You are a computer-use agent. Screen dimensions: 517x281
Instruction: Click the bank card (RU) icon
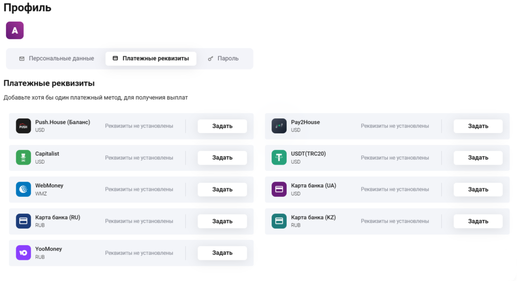pos(23,221)
